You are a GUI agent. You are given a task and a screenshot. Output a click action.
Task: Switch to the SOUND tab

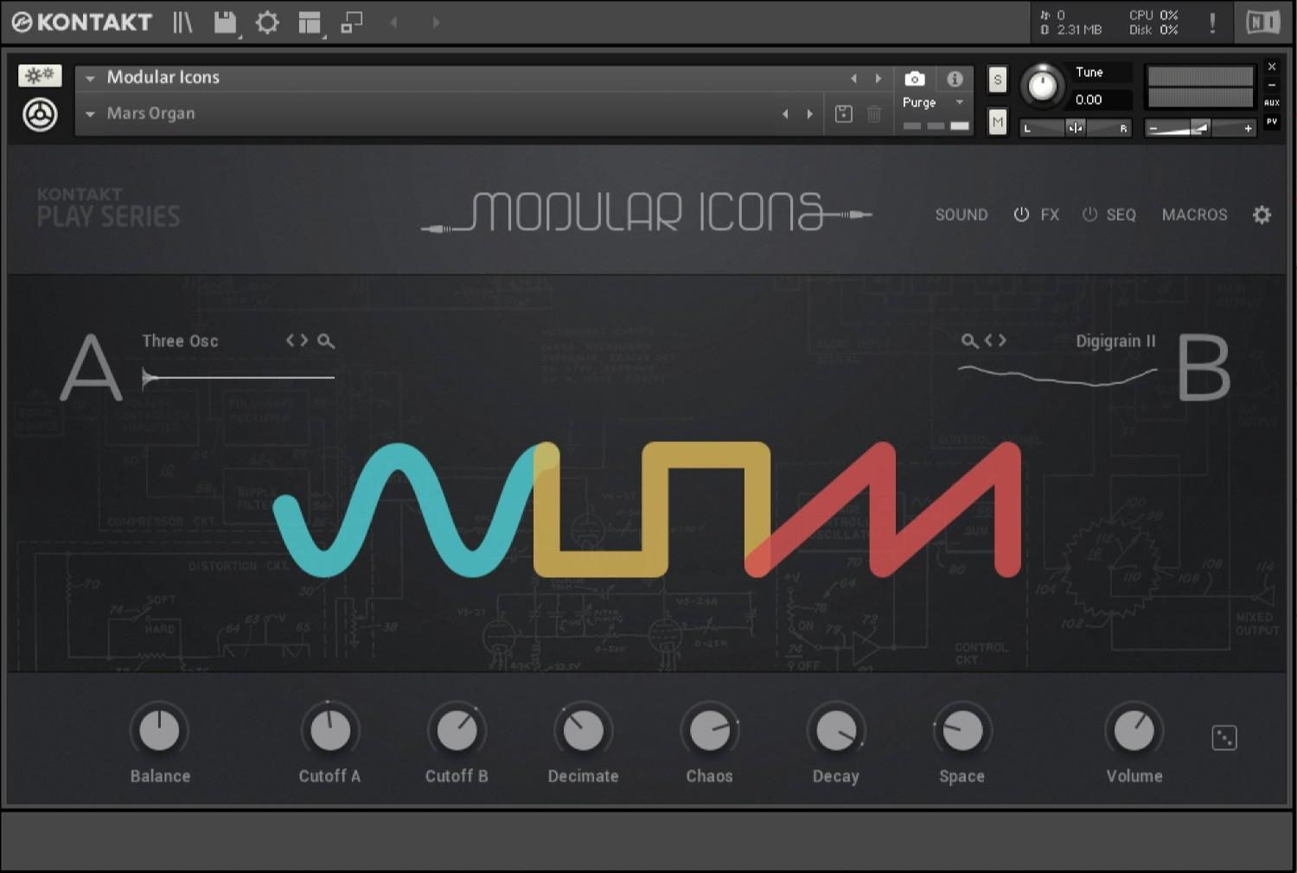[x=961, y=215]
